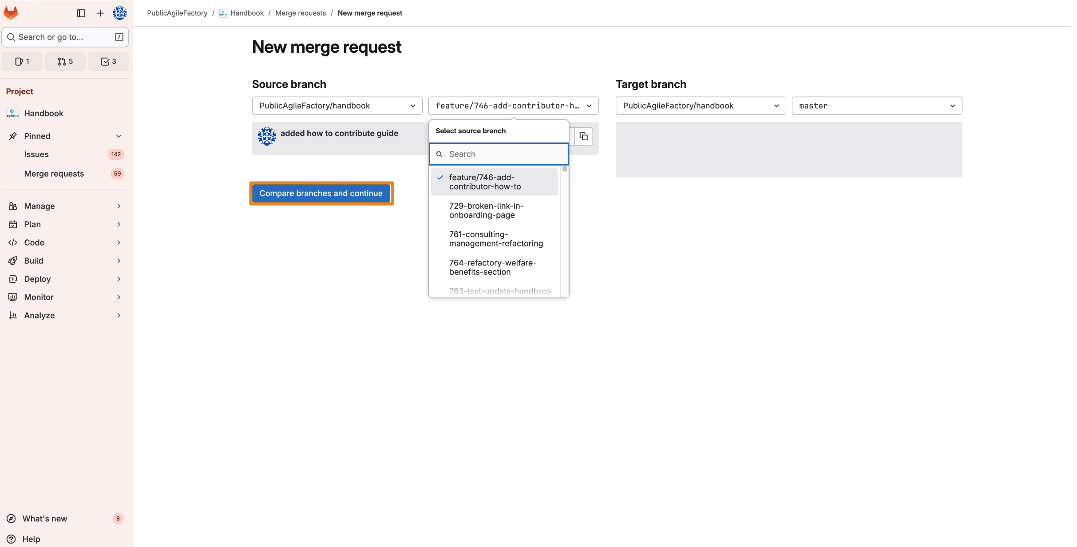This screenshot has height=547, width=1077.
Task: Expand the Code menu chevron
Action: point(119,242)
